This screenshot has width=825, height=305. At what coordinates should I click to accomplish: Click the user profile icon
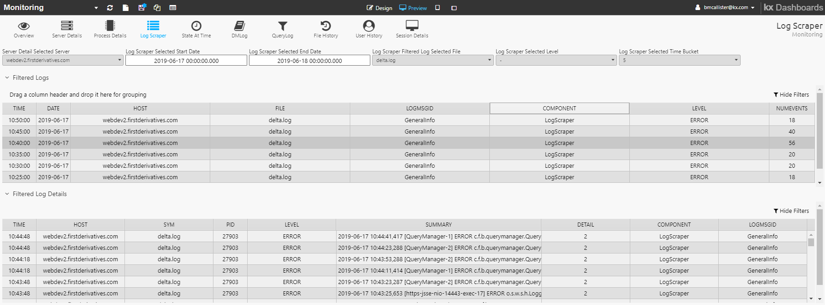[x=698, y=8]
